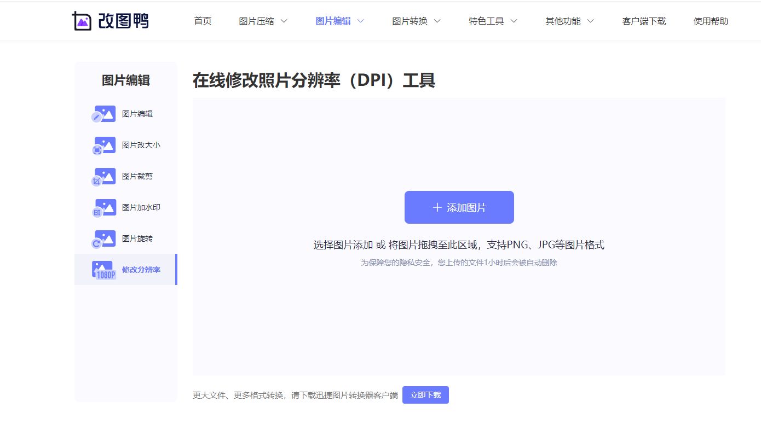The height and width of the screenshot is (425, 761).
Task: Click the 图片编辑 sidebar icon
Action: pos(103,114)
